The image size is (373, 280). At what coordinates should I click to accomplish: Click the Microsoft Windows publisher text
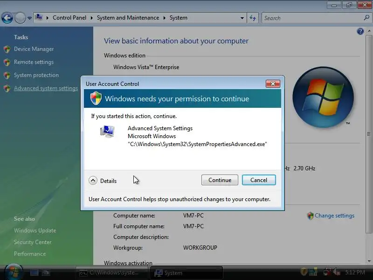click(x=152, y=136)
